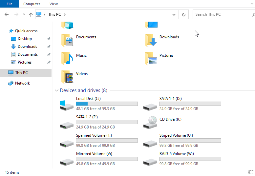Click the Striped Volume (U:) label
Image resolution: width=255 pixels, height=176 pixels.
176,135
